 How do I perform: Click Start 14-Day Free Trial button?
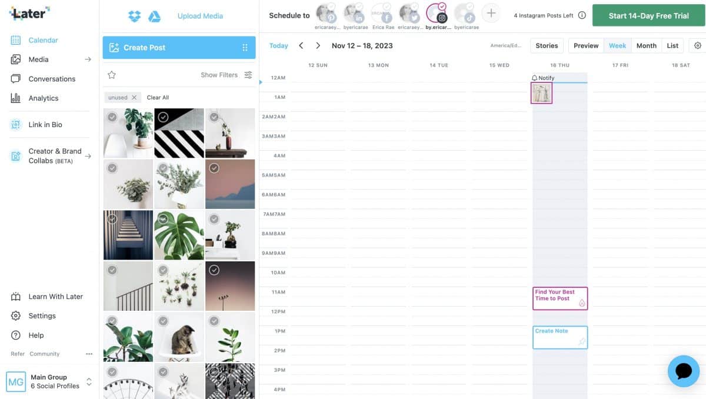[649, 16]
